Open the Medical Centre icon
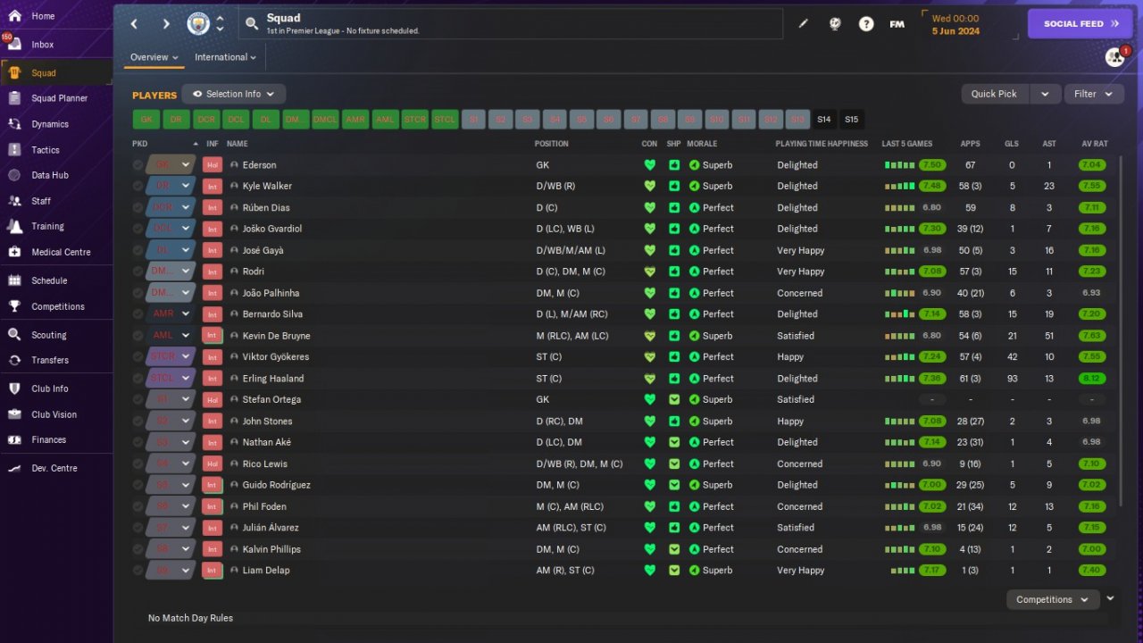Image resolution: width=1143 pixels, height=643 pixels. click(14, 252)
